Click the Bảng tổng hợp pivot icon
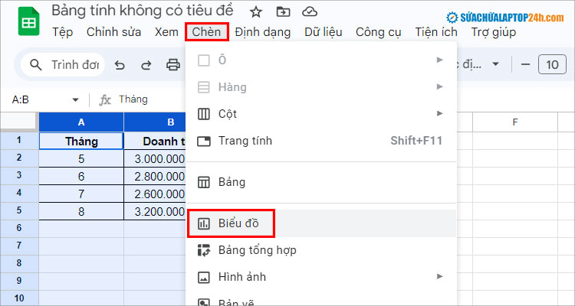 [x=203, y=250]
